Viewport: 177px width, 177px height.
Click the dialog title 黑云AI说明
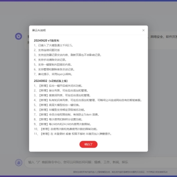(x=39, y=30)
